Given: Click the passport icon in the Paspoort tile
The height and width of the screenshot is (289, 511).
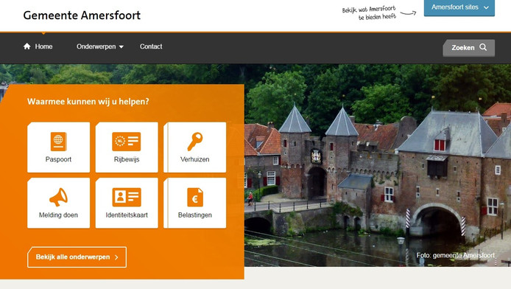Looking at the screenshot, I should click(59, 142).
